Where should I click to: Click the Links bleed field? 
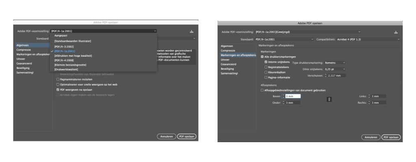(379, 96)
